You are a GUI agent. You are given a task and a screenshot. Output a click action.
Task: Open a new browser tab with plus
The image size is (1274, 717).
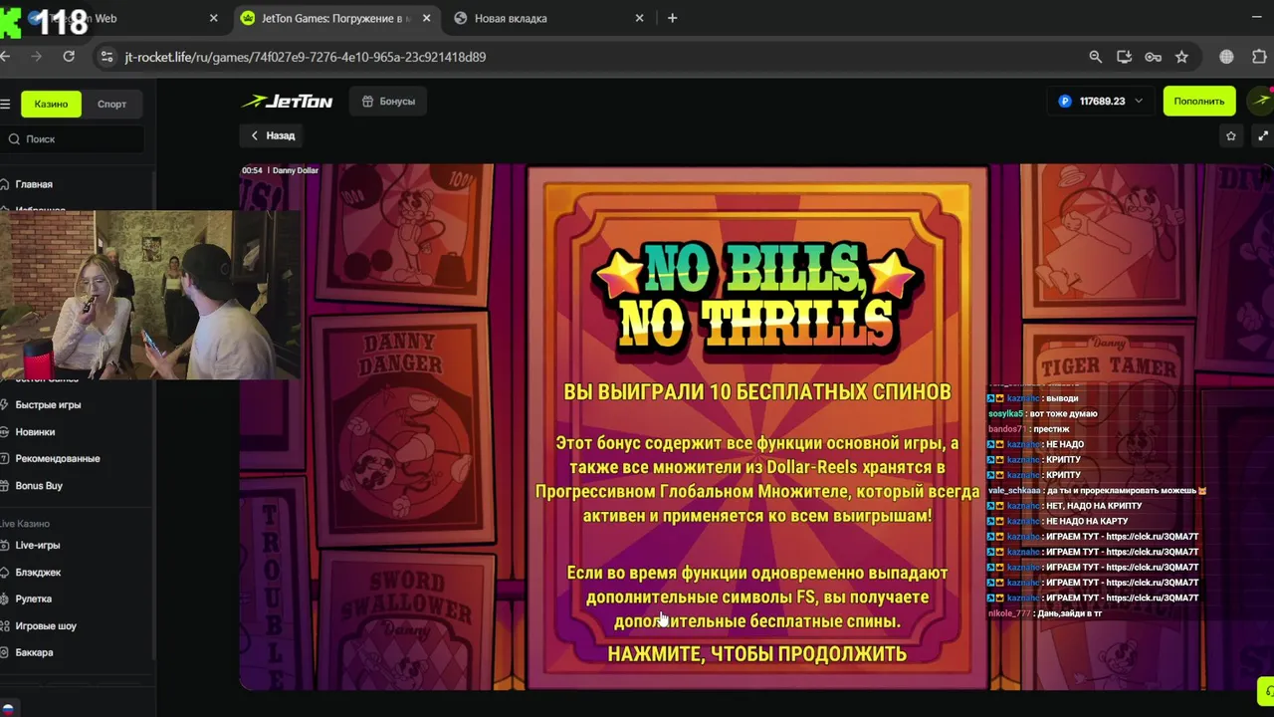(x=672, y=18)
